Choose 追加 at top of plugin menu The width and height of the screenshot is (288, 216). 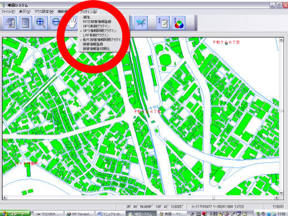[87, 17]
